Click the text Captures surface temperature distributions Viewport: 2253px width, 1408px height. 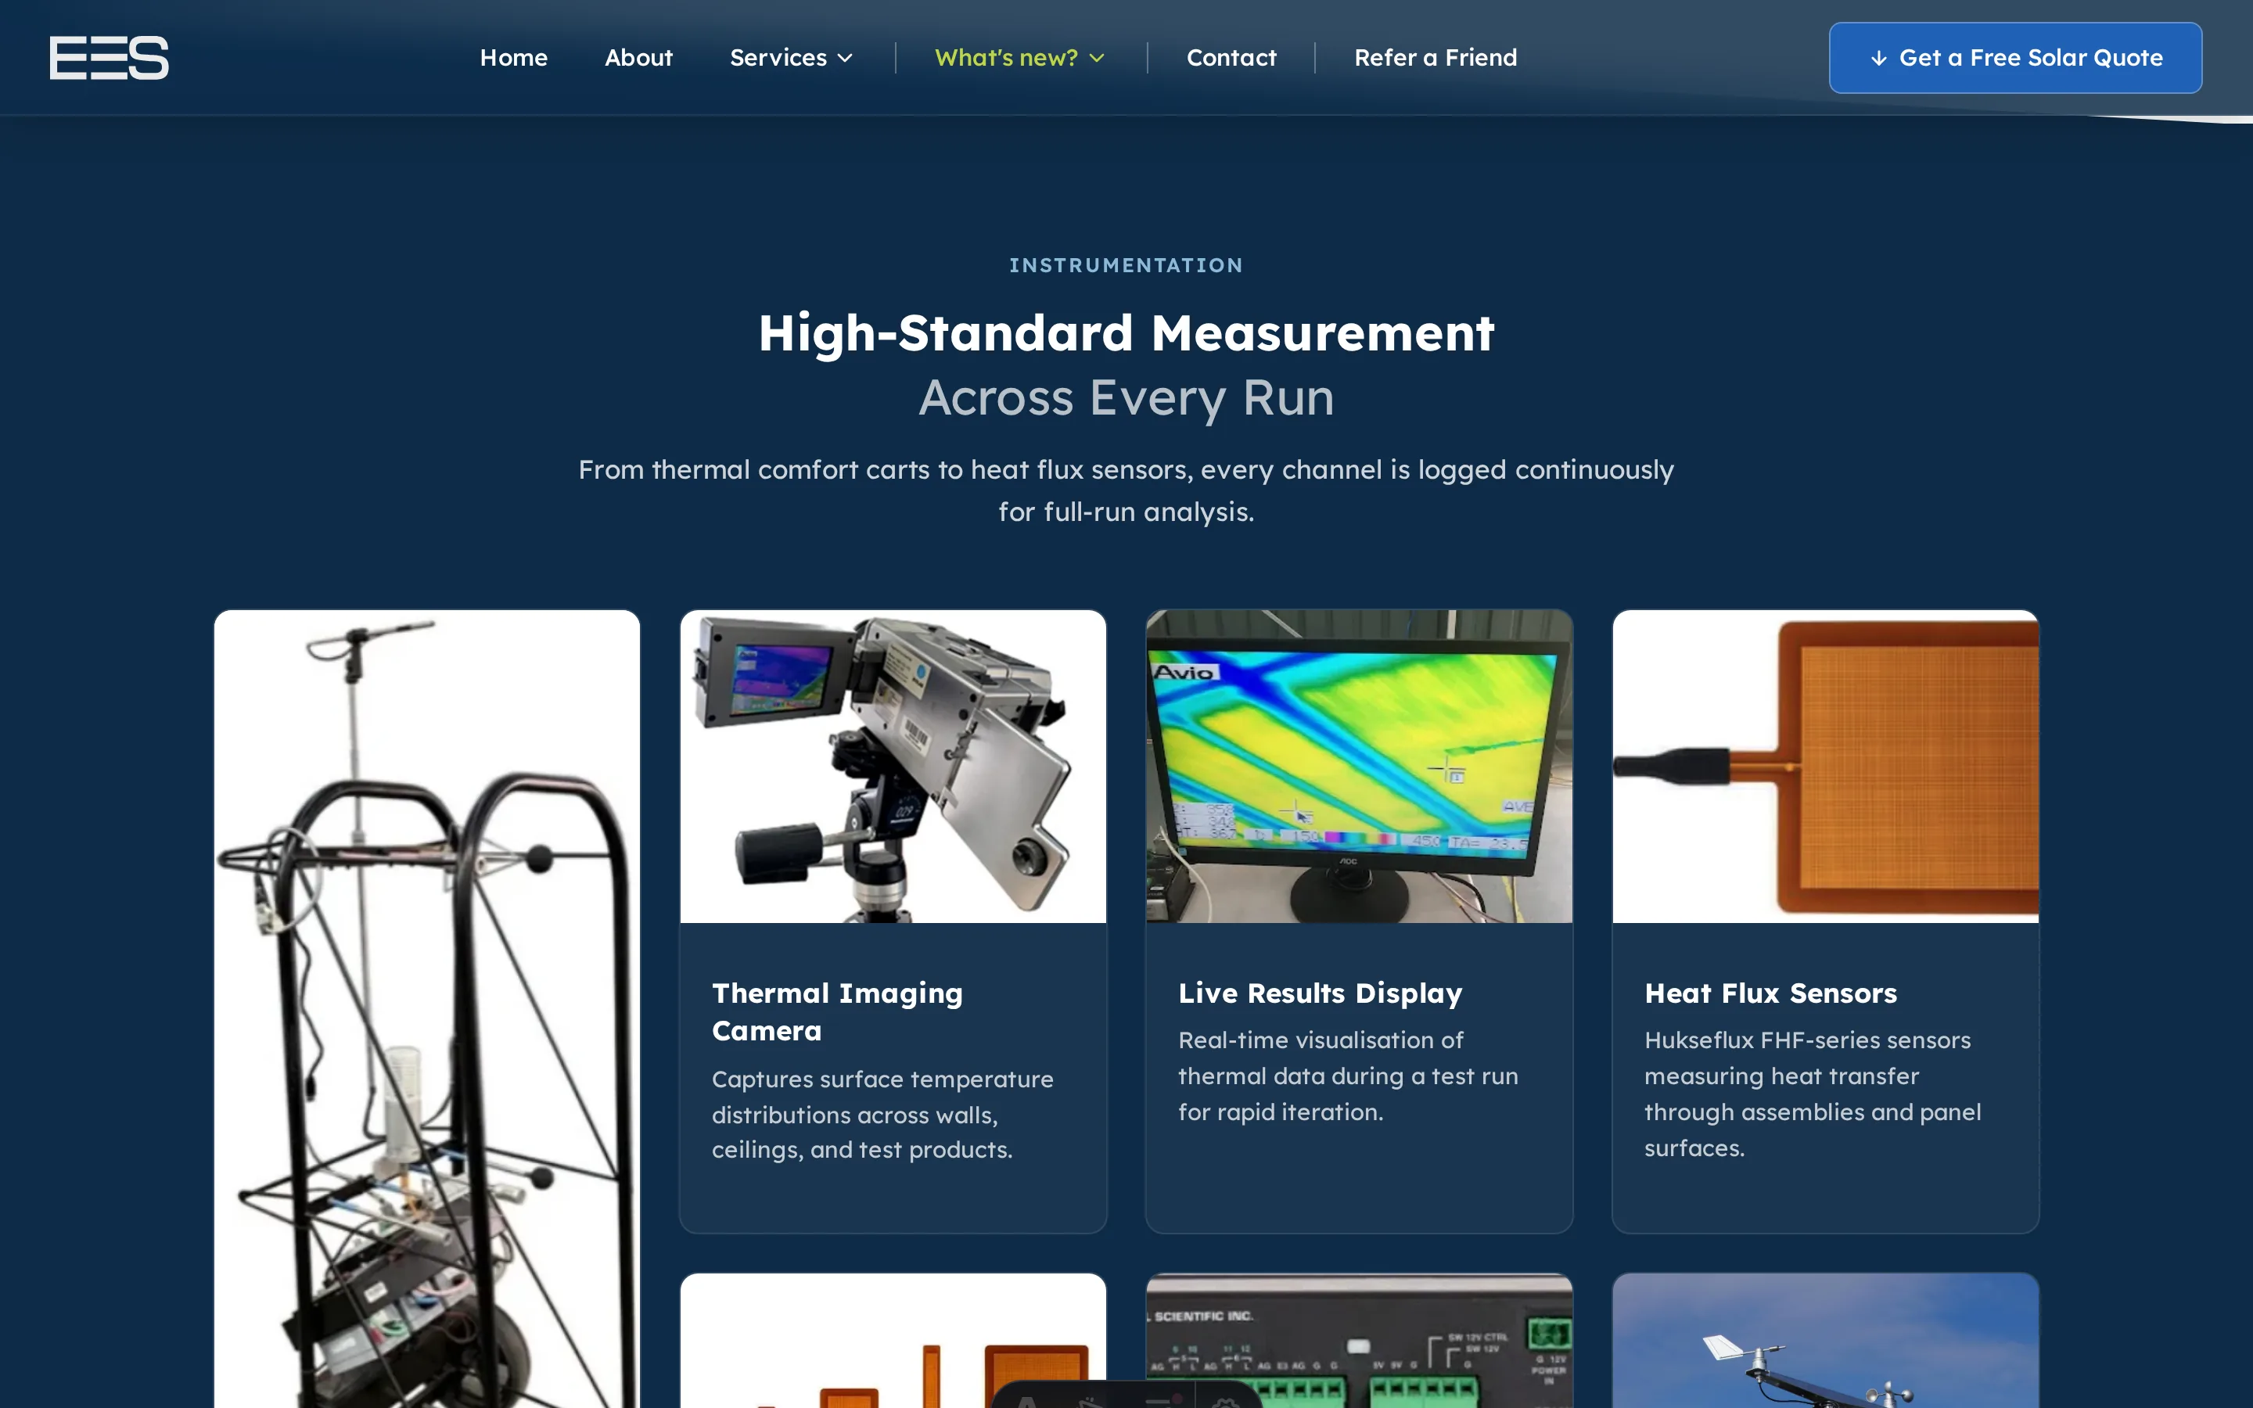coord(882,1115)
